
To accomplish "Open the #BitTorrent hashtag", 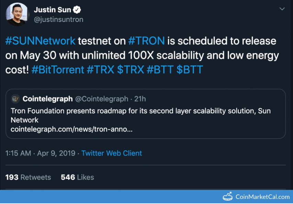I will [x=58, y=70].
